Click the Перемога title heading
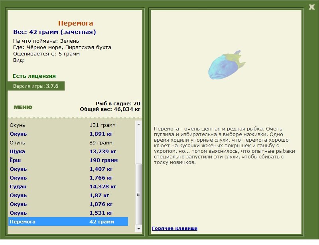Viewport: 319px width, 245px height. (x=75, y=23)
